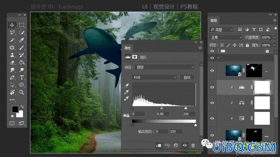Pick the gray point eyedropper in Levels
The height and width of the screenshot is (157, 280).
pos(126,92)
